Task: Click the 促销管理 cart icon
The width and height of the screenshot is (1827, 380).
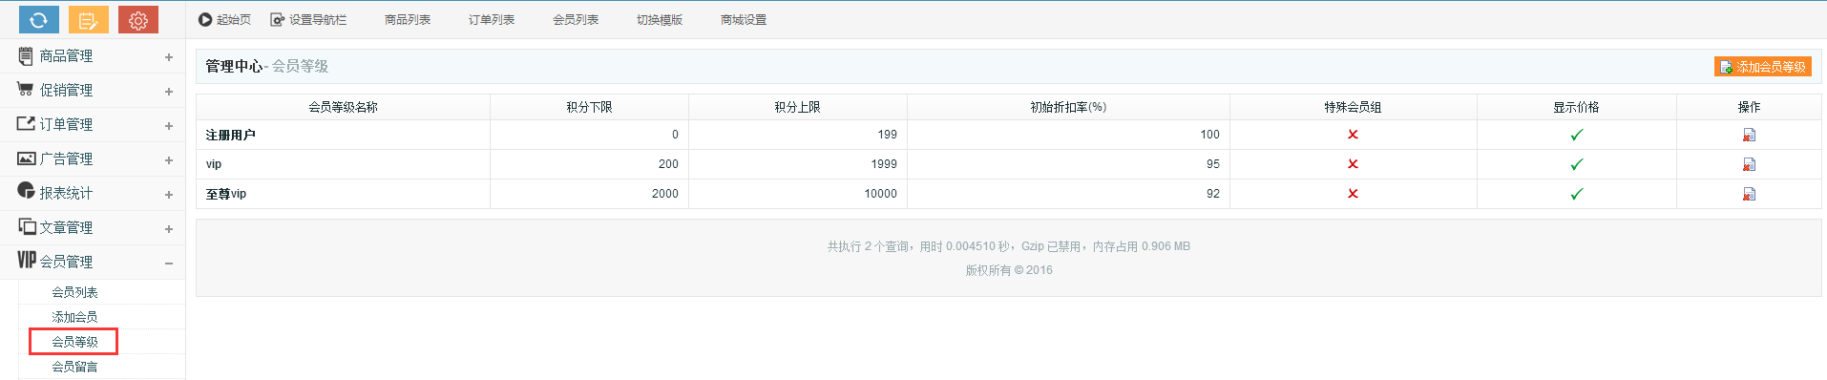Action: [x=26, y=90]
